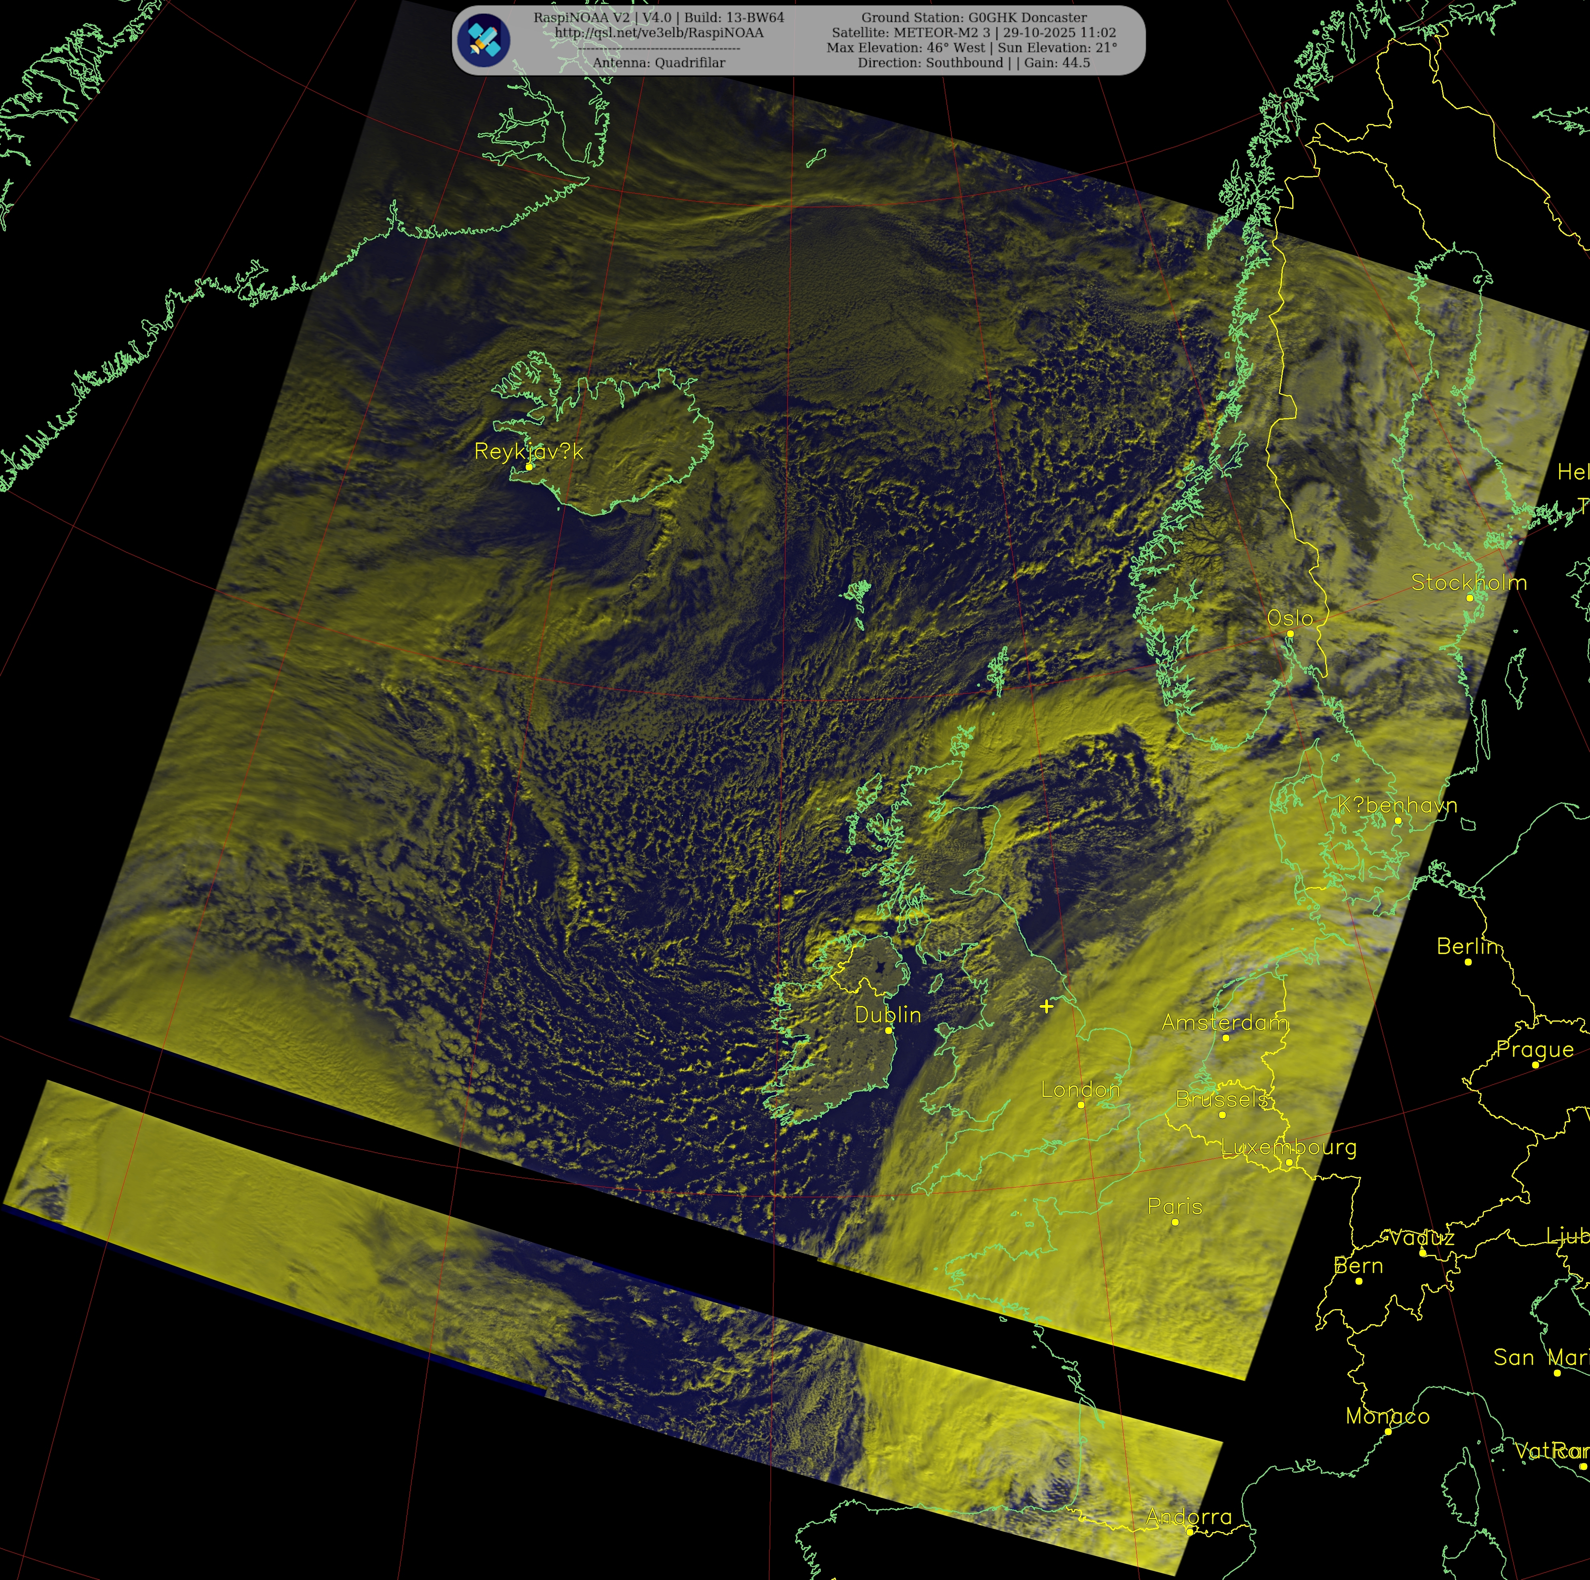Image resolution: width=1590 pixels, height=1580 pixels.
Task: Open the qsl.net RaspiNOAA URL link
Action: pos(658,33)
